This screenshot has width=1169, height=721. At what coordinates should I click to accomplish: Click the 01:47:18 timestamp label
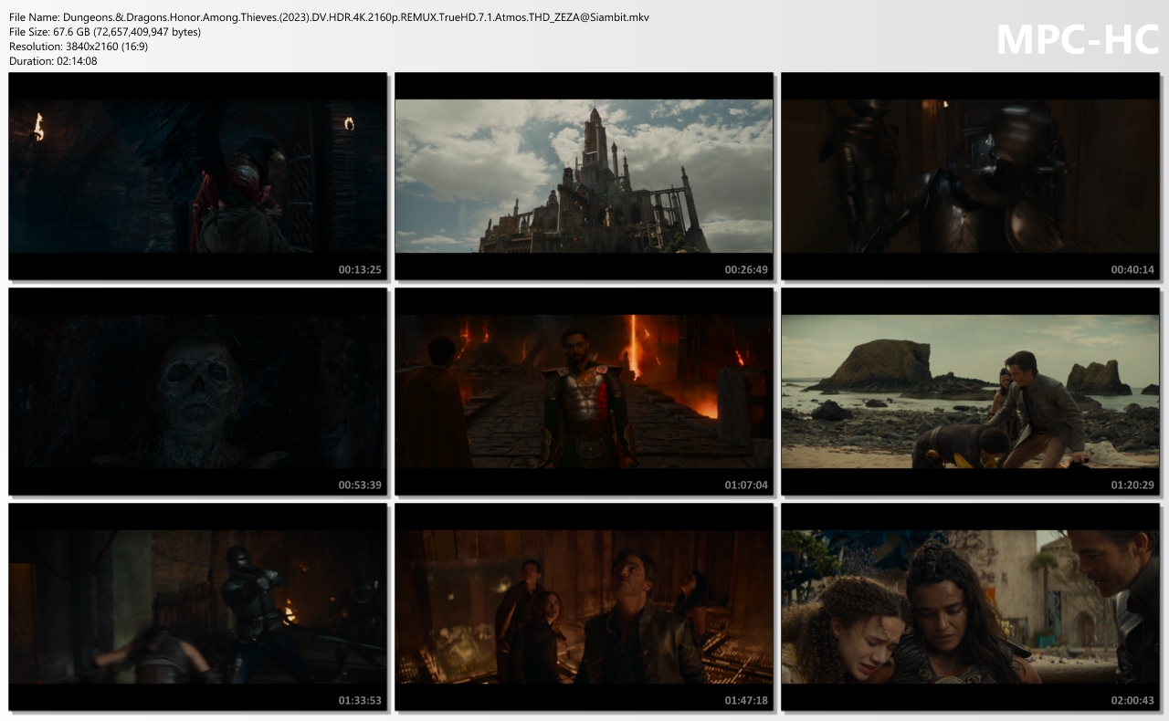(x=746, y=700)
